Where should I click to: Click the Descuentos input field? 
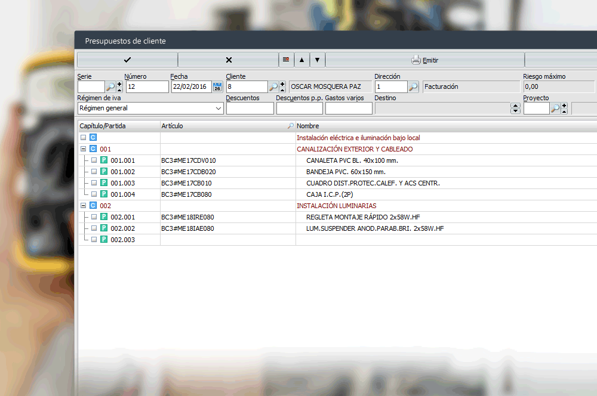250,109
